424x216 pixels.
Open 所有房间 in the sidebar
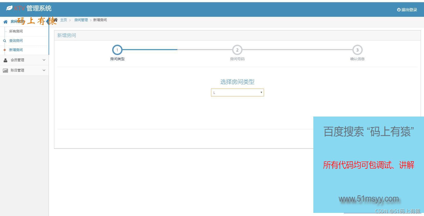[16, 31]
